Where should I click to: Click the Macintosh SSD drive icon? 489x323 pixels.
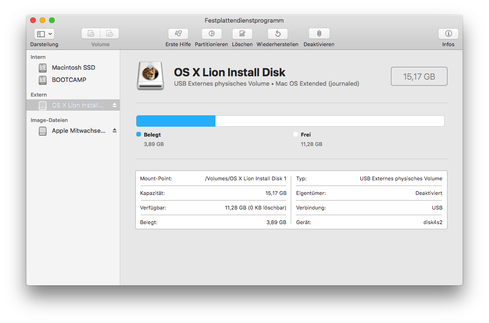click(43, 68)
